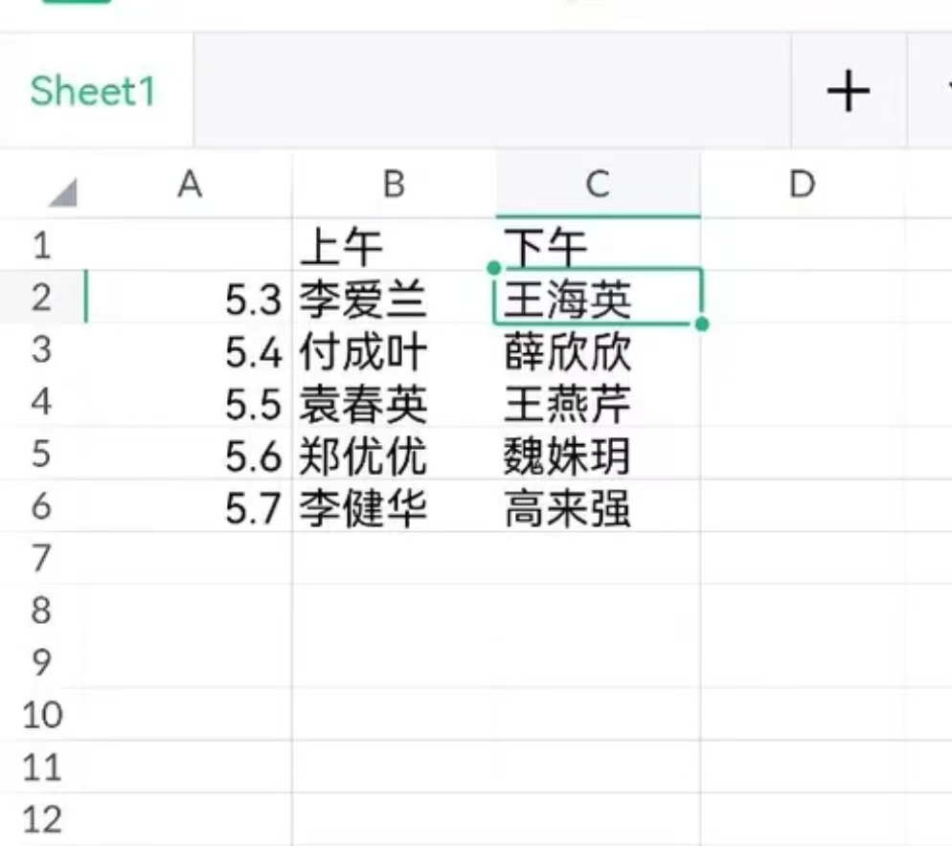This screenshot has height=846, width=952.
Task: Select cell with 薛欣欣
Action: pos(598,349)
